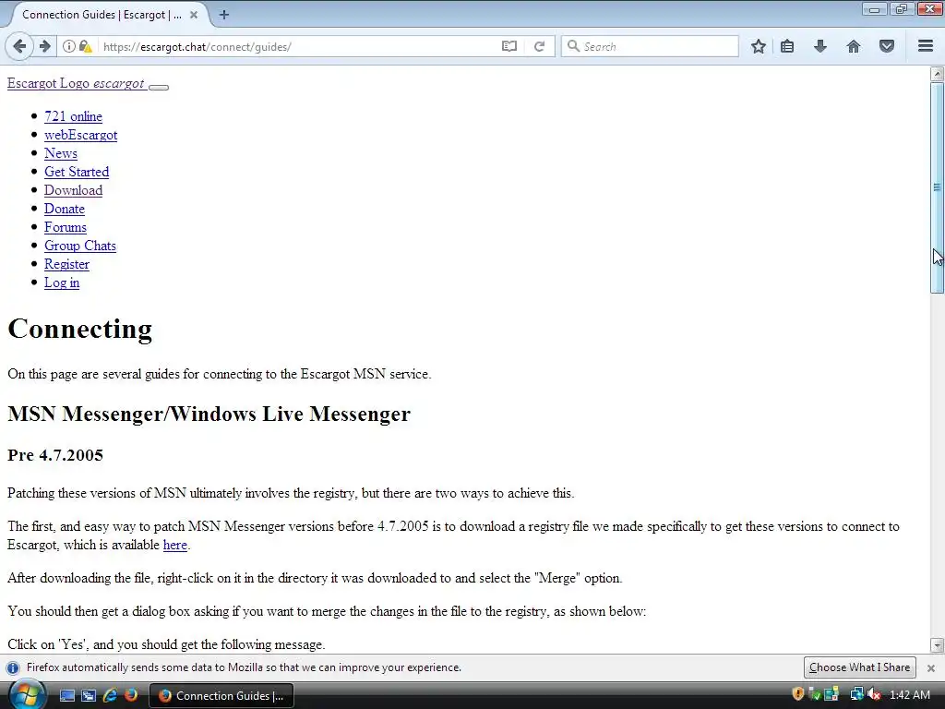The width and height of the screenshot is (945, 709).
Task: Go back using the back arrow button
Action: [x=19, y=46]
